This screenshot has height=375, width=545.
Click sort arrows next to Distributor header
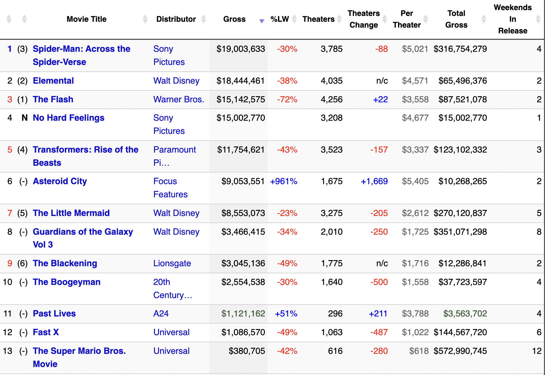[x=204, y=19]
